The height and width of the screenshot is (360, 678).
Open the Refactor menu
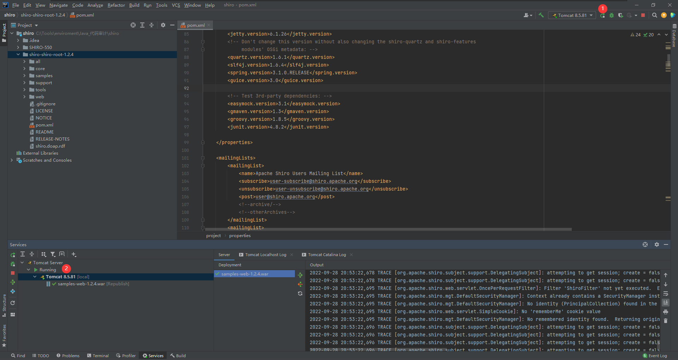click(x=116, y=5)
